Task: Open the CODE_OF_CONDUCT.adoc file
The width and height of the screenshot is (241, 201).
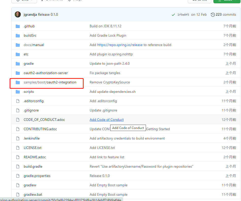Action: (44, 120)
